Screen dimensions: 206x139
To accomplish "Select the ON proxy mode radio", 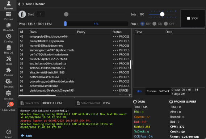I will [x=154, y=24].
